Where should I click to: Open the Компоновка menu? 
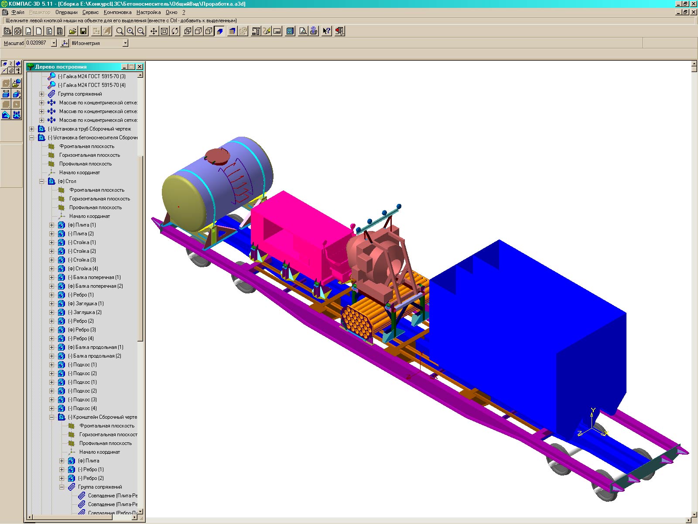click(117, 12)
